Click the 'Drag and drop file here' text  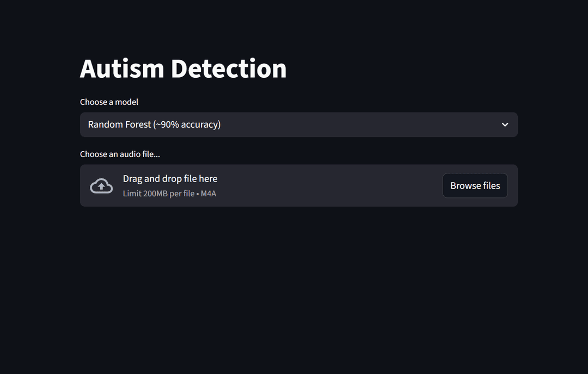[169, 178]
